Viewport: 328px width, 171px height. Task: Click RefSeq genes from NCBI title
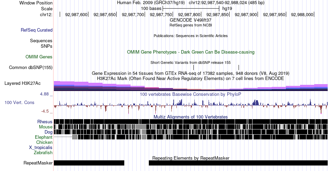point(191,25)
